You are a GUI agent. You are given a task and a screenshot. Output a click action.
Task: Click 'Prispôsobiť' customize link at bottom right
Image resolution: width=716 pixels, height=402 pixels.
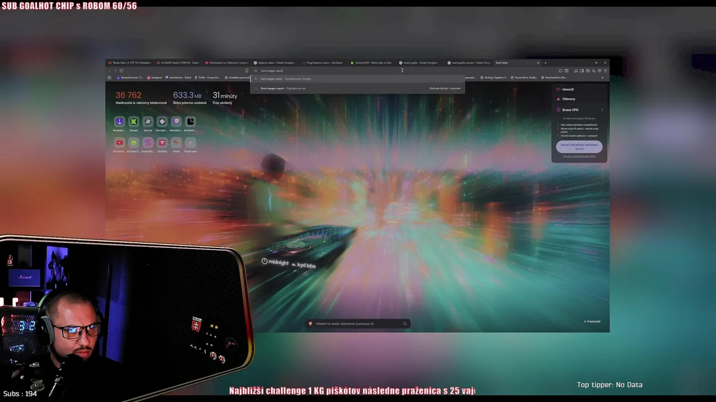592,322
